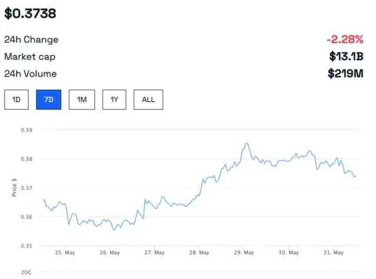The width and height of the screenshot is (376, 279).
Task: Click the 0.39 y-axis price label
Action: coord(25,129)
